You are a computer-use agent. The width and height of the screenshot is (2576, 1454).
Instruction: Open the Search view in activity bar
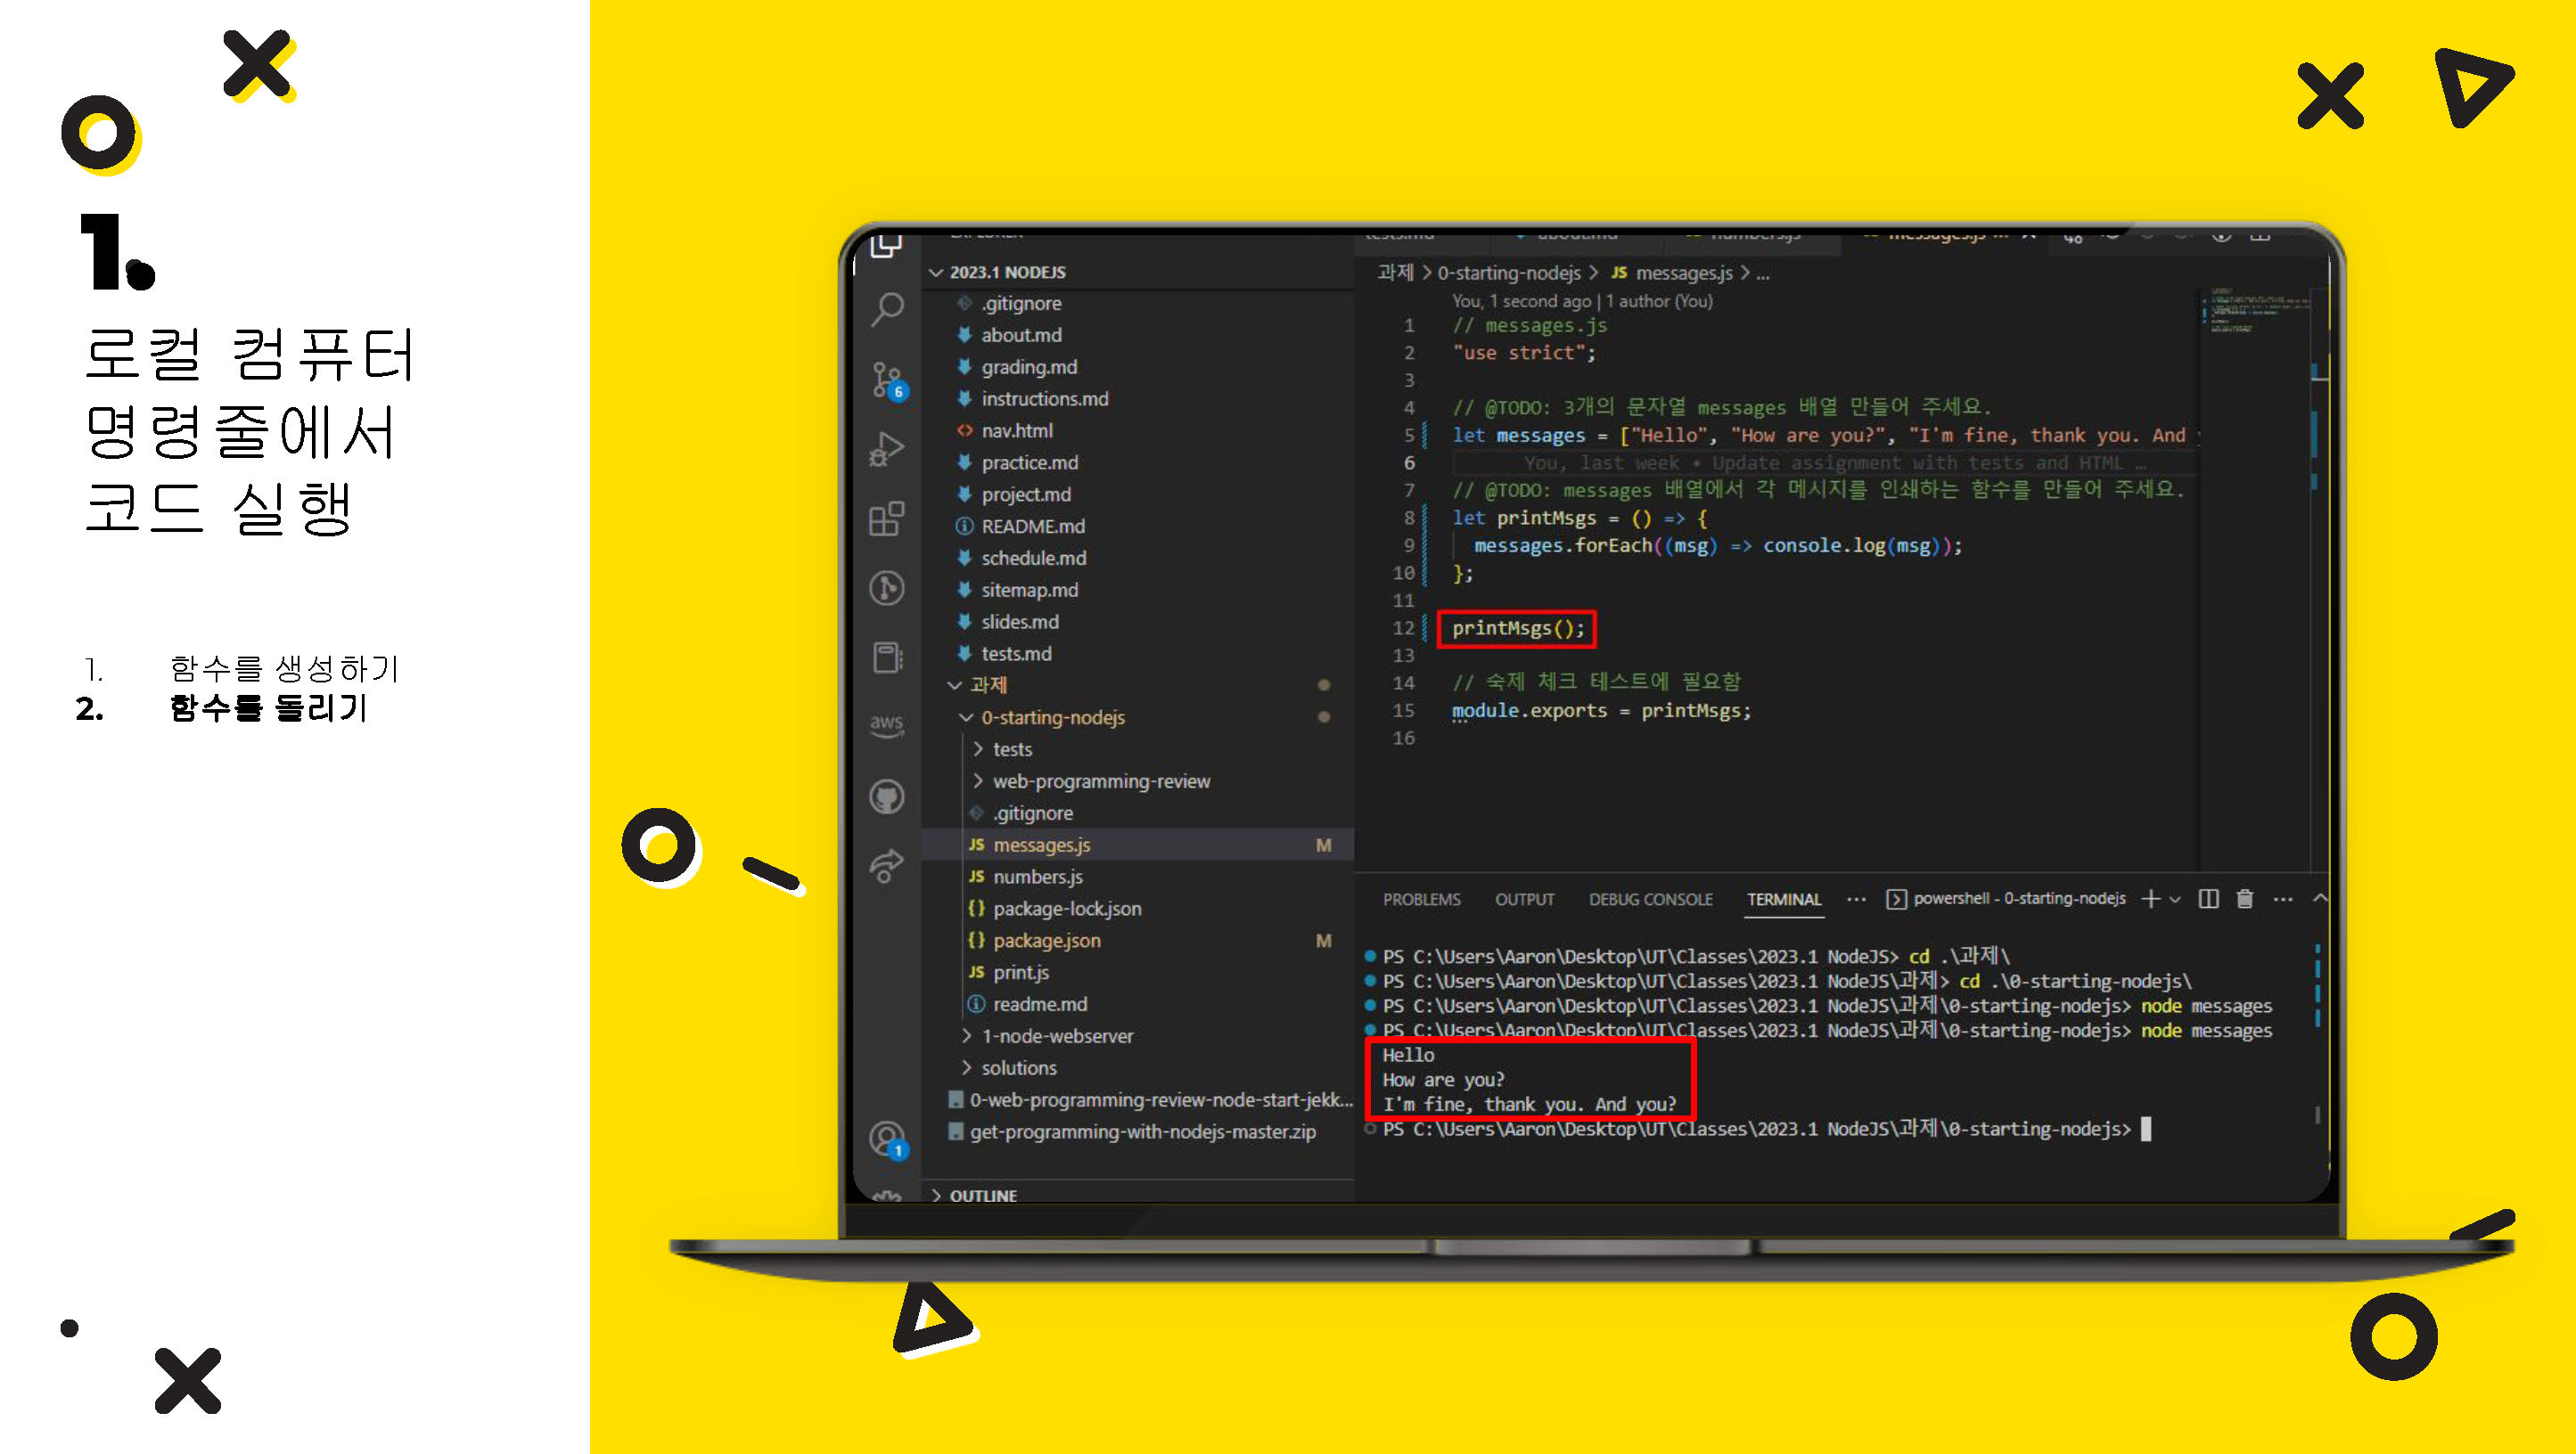coord(887,309)
